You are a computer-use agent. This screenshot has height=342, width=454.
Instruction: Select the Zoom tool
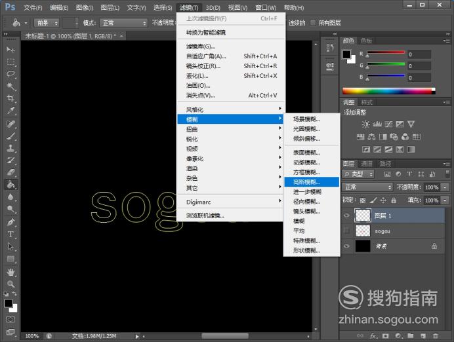[x=10, y=284]
